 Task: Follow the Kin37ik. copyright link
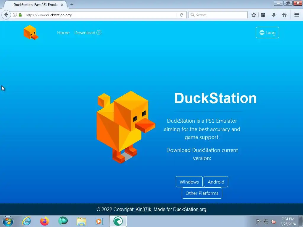[144, 210]
